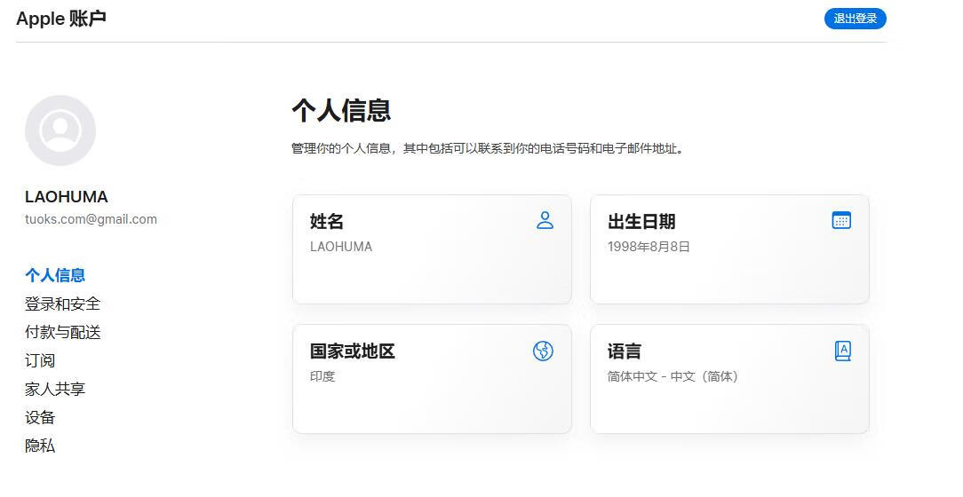Open 订阅 from the sidebar
The height and width of the screenshot is (497, 963).
(x=40, y=360)
